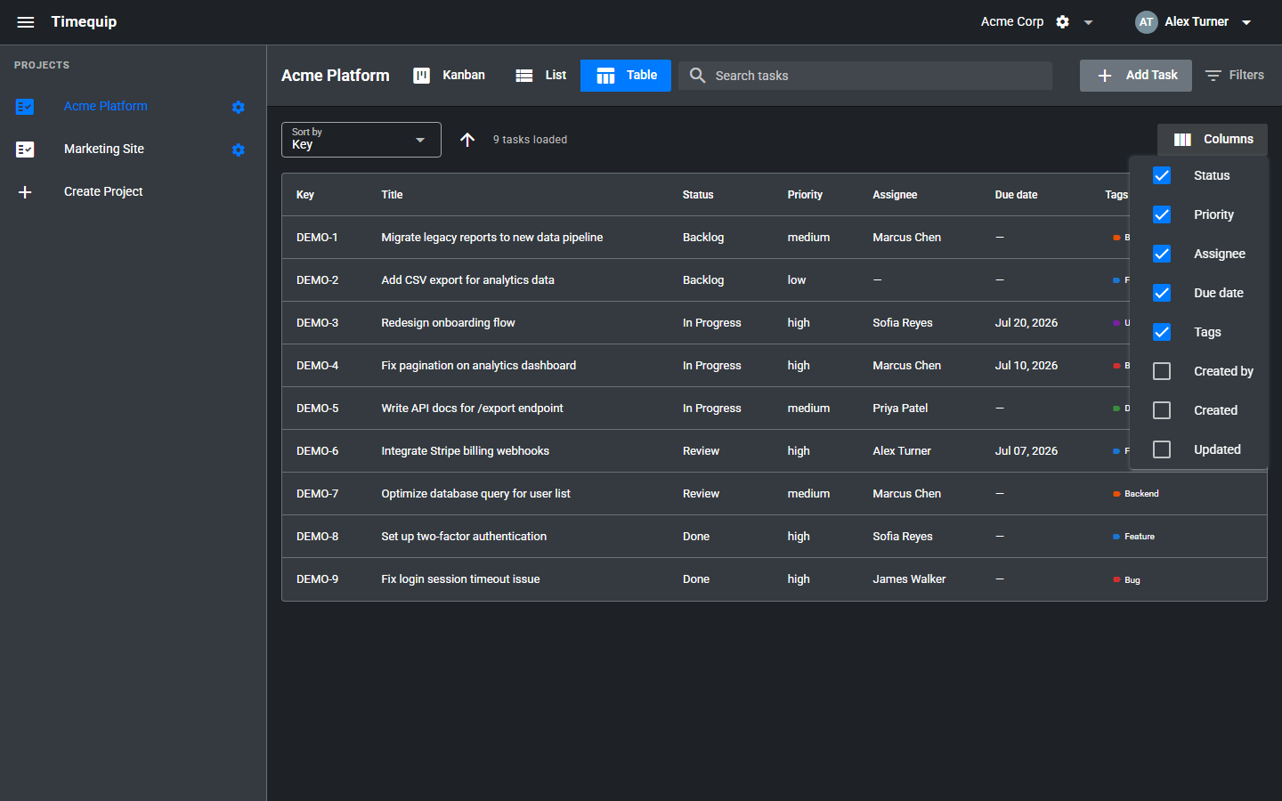Open the Filters panel
Screen dimensions: 1282x801
(x=1234, y=76)
